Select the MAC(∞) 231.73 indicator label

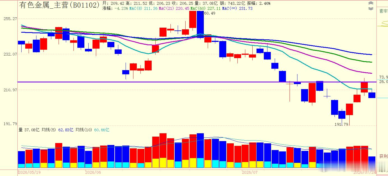pyautogui.click(x=237, y=8)
